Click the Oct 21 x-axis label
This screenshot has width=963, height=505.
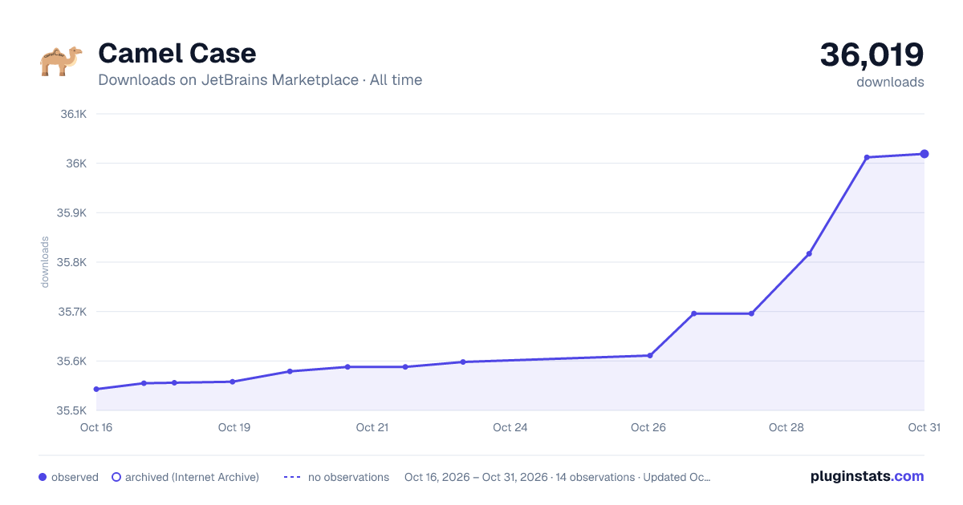[372, 427]
